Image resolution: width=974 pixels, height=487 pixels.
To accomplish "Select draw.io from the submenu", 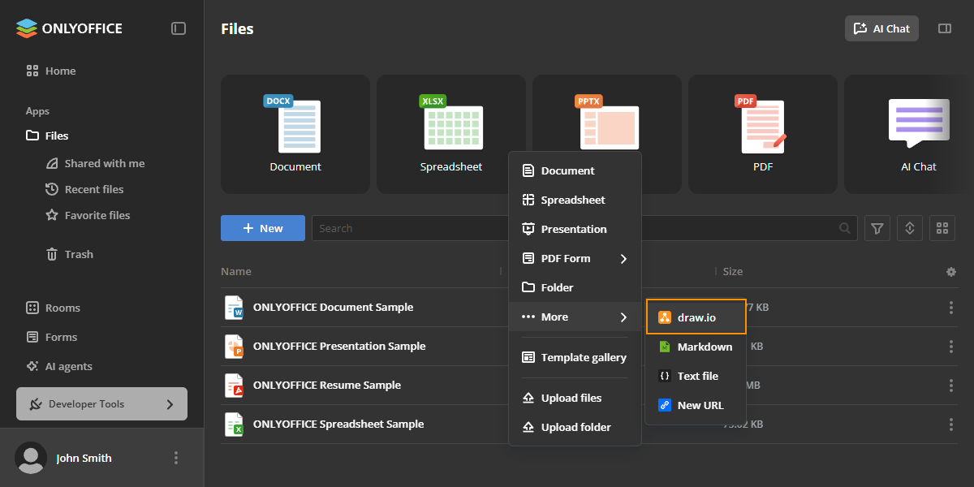I will 696,317.
